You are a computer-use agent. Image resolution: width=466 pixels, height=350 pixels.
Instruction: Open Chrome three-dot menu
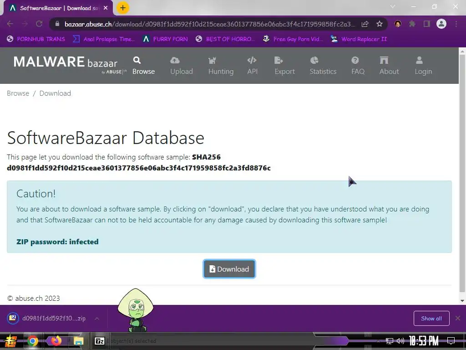456,24
